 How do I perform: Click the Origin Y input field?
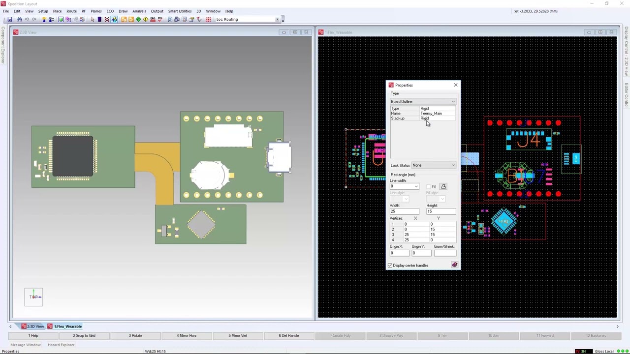[x=421, y=253]
